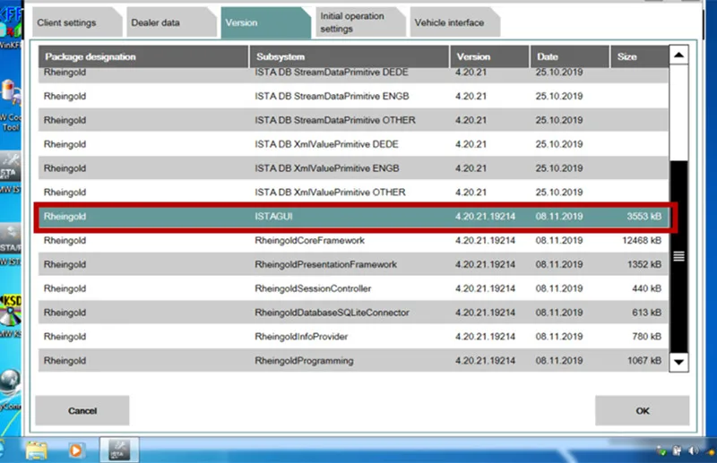Click the Subsystem column header

(x=349, y=56)
